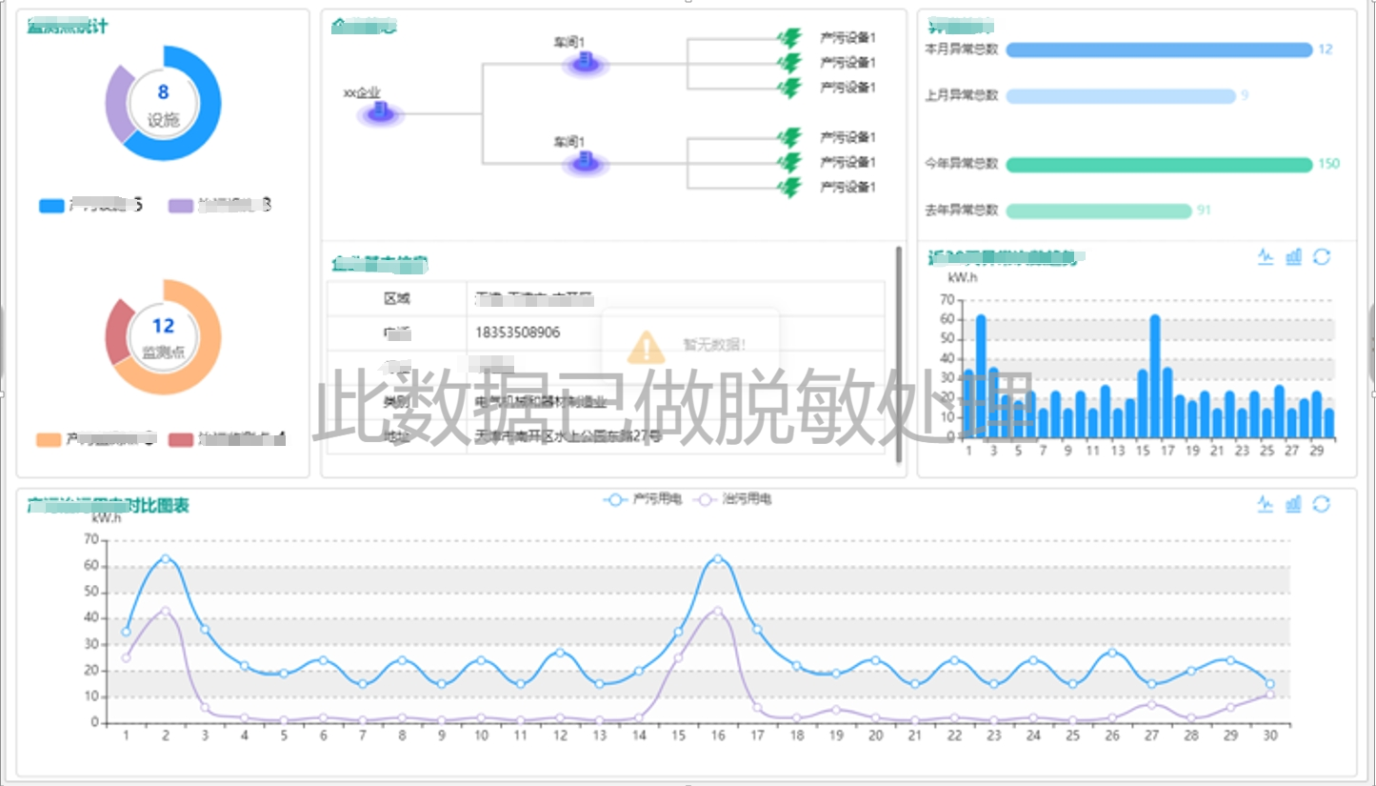The width and height of the screenshot is (1376, 786).
Task: Click the day 2 bar in the 30-day bar chart
Action: click(x=981, y=376)
